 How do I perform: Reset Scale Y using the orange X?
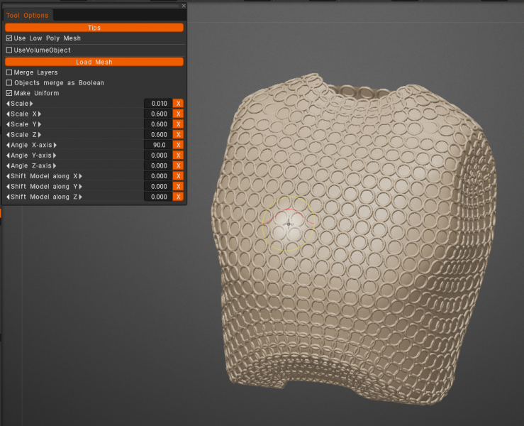click(x=178, y=124)
